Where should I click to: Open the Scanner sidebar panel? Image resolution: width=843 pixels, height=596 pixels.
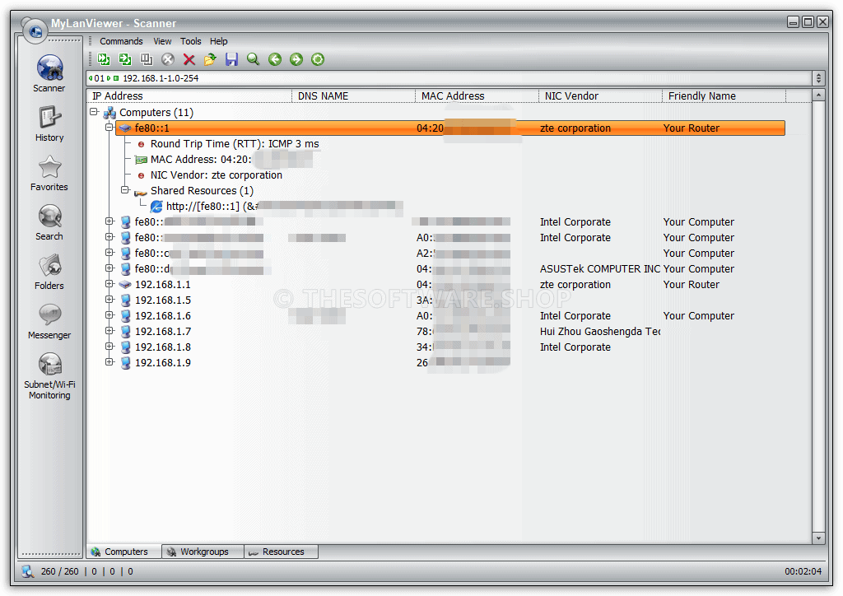[49, 73]
